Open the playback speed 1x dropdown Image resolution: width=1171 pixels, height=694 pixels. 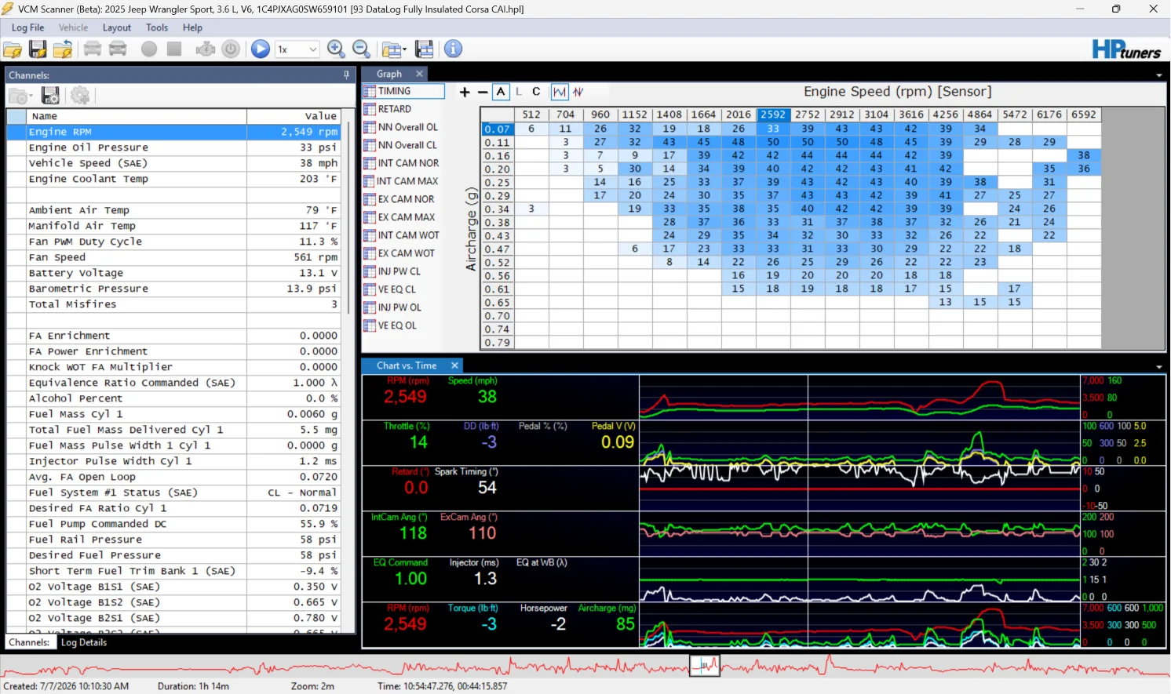pyautogui.click(x=297, y=49)
